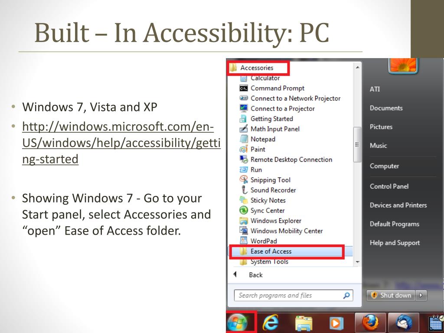Launch Paint via its palette icon

coord(244,149)
